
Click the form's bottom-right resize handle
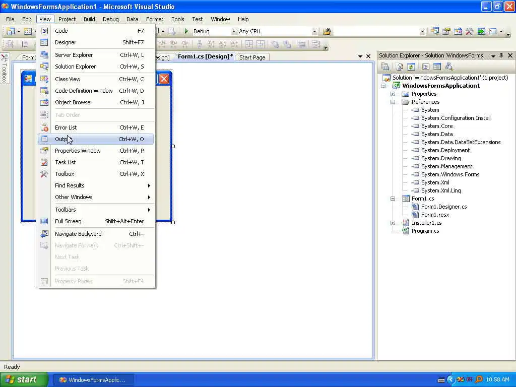click(173, 222)
